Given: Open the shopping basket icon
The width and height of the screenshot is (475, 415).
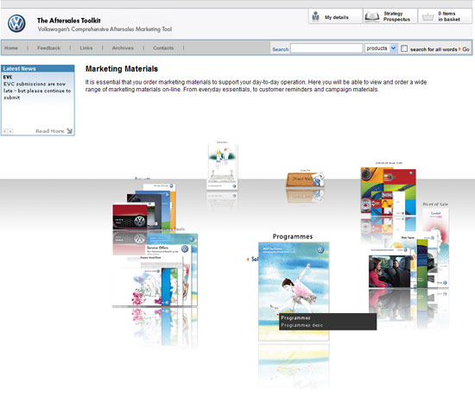Looking at the screenshot, I should pos(427,16).
